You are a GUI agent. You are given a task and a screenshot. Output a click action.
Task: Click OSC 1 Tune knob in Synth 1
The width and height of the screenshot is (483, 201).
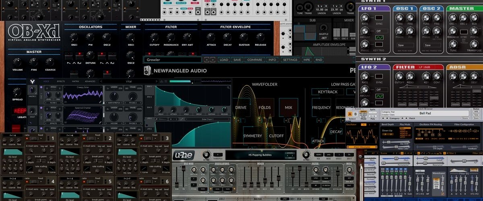coord(399,18)
